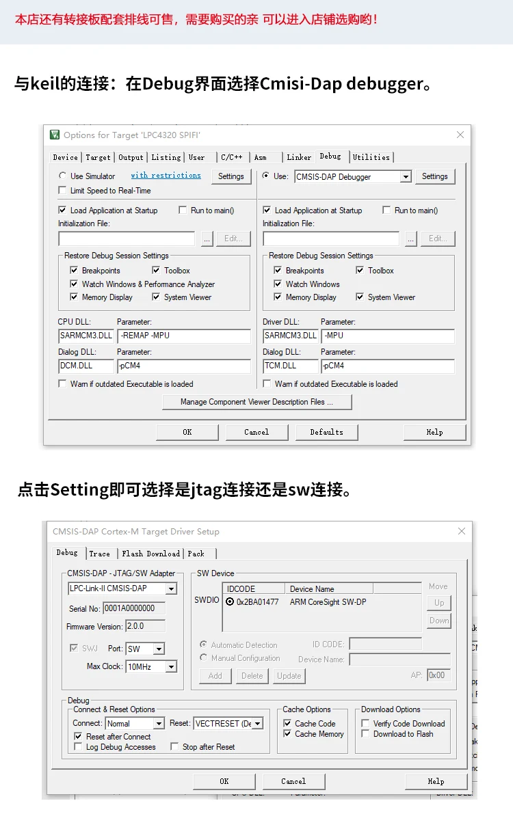
Task: Click simulator Initialization File field
Action: coord(127,239)
